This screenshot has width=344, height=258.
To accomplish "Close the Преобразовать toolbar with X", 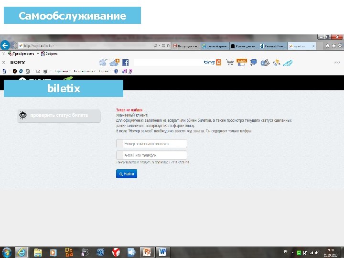I will tap(3, 54).
